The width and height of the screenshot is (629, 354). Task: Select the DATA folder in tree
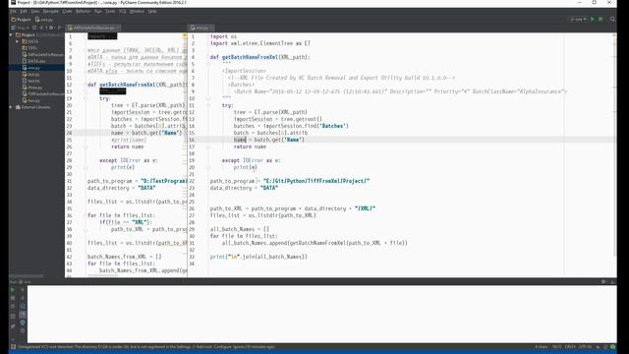30,41
